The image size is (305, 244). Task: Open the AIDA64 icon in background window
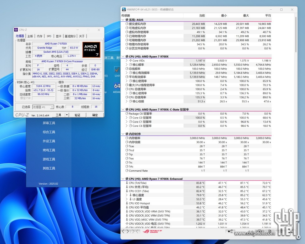pyautogui.click(x=117, y=86)
